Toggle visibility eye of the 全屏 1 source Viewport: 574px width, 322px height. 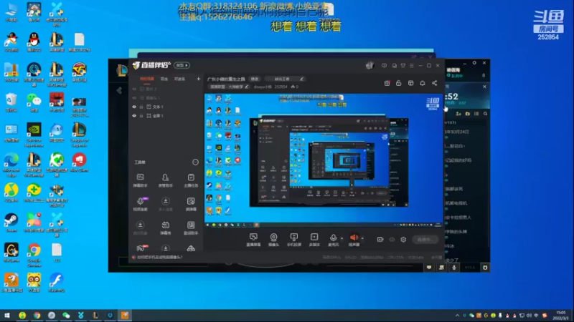(134, 116)
